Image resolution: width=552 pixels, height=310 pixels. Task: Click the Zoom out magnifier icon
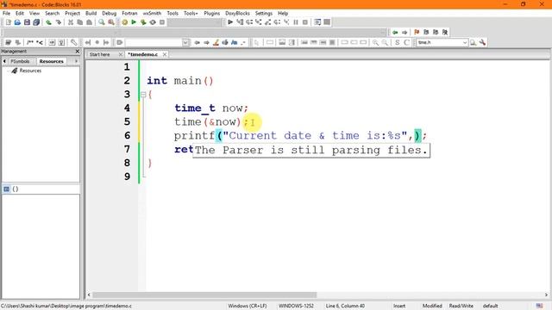point(385,42)
